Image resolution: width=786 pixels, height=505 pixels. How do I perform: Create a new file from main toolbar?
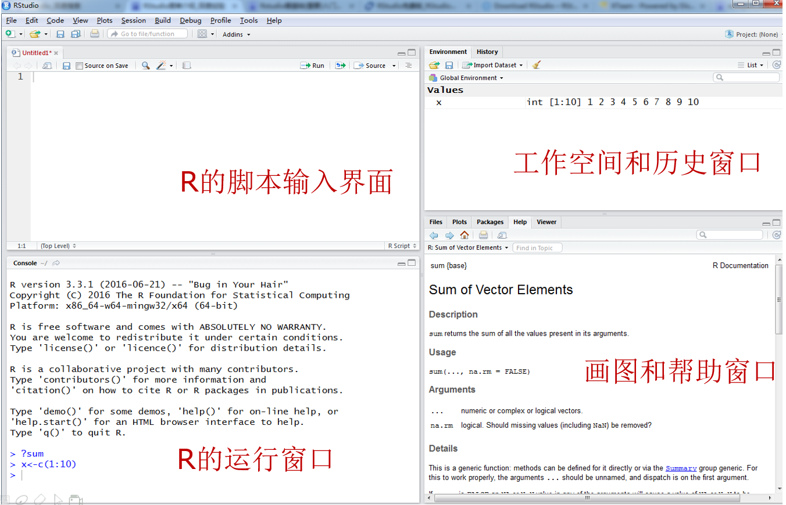(10, 34)
